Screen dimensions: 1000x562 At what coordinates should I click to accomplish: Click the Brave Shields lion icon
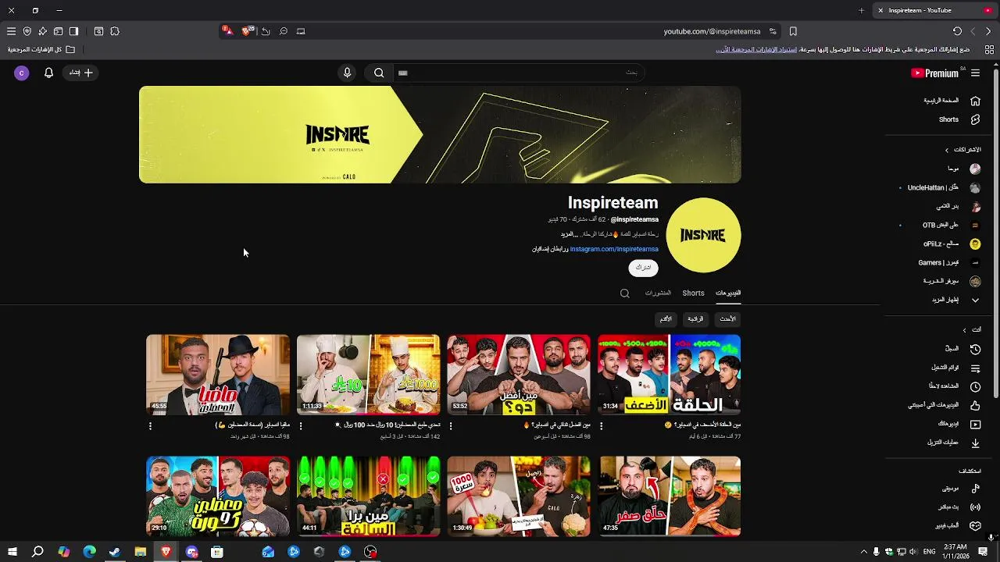pos(247,31)
